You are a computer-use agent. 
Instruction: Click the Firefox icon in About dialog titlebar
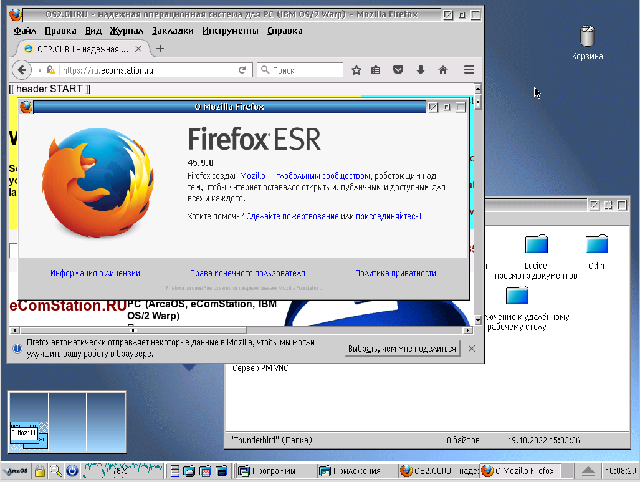(26, 107)
